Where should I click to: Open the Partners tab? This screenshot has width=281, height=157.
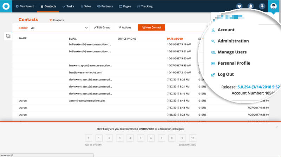click(x=105, y=6)
